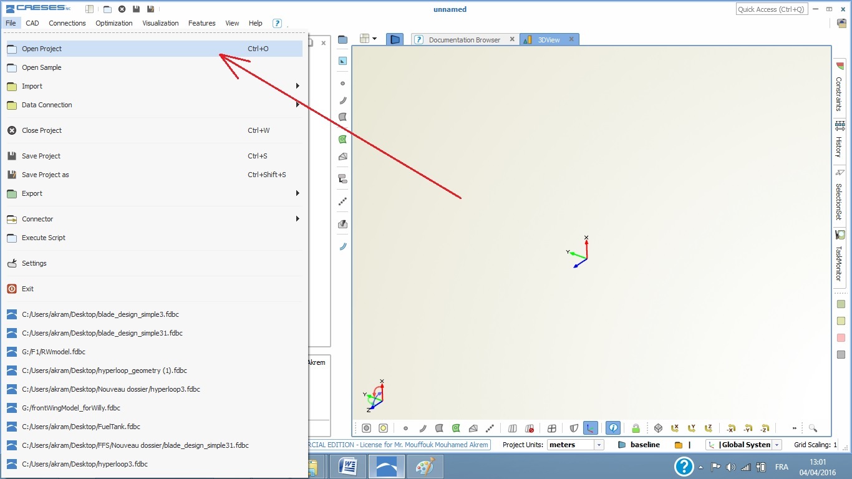852x479 pixels.
Task: Set the view along the positive X axis
Action: click(x=675, y=428)
